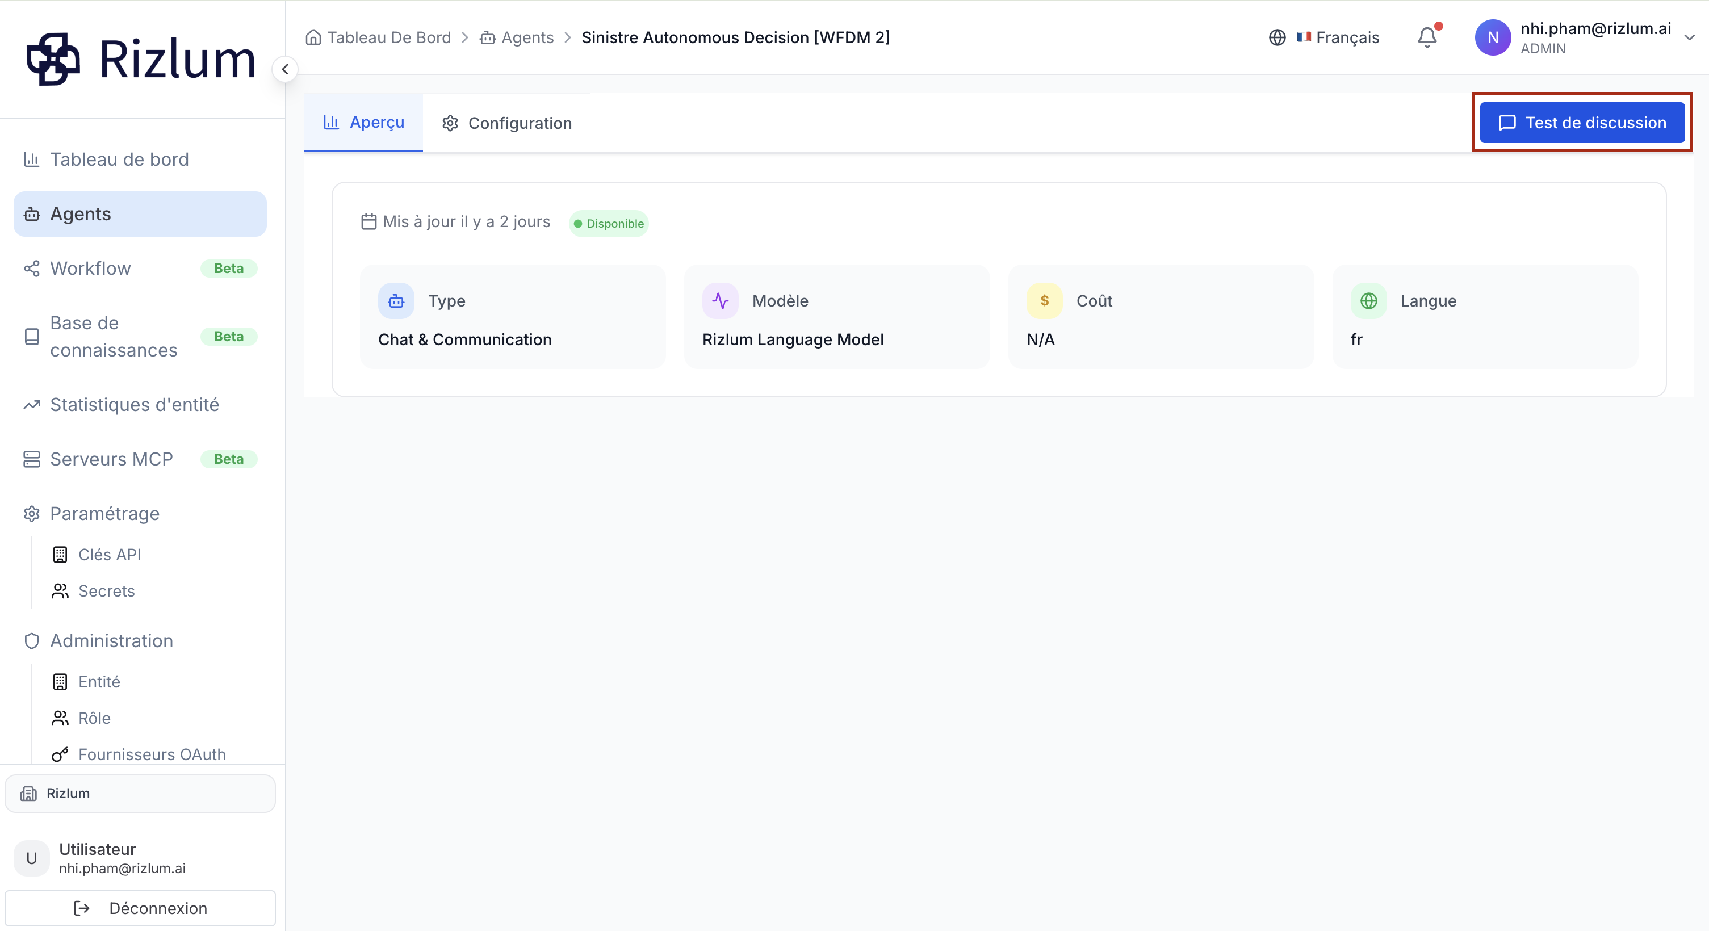The width and height of the screenshot is (1709, 931).
Task: Click the Langue globe icon
Action: [x=1369, y=301]
